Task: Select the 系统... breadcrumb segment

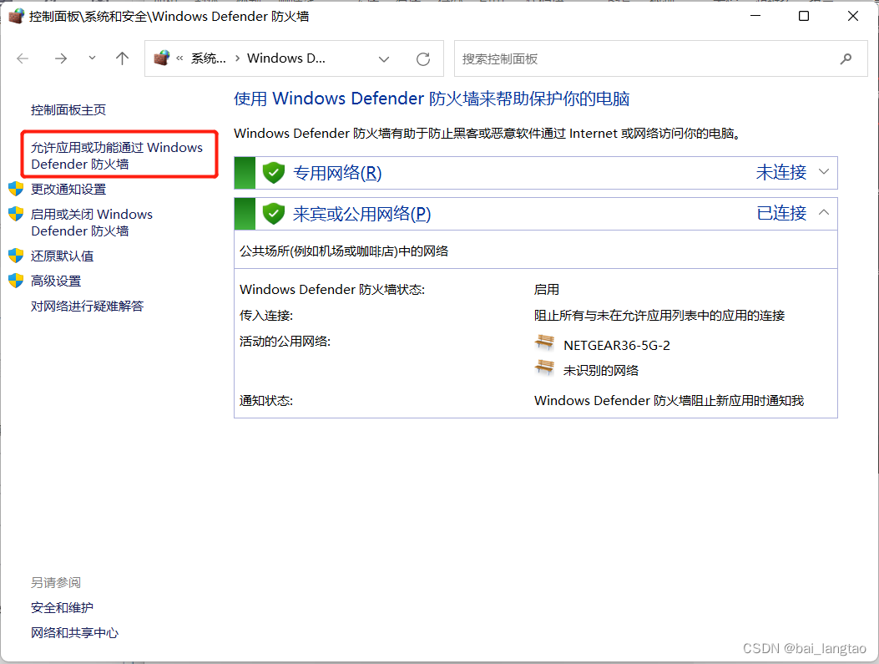Action: coord(209,58)
